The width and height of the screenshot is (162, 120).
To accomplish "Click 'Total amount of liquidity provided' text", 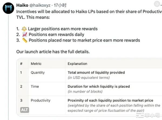I will pos(96,73).
